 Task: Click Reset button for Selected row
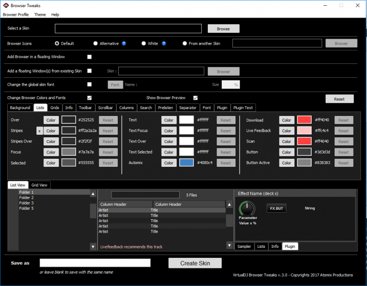coord(108,163)
